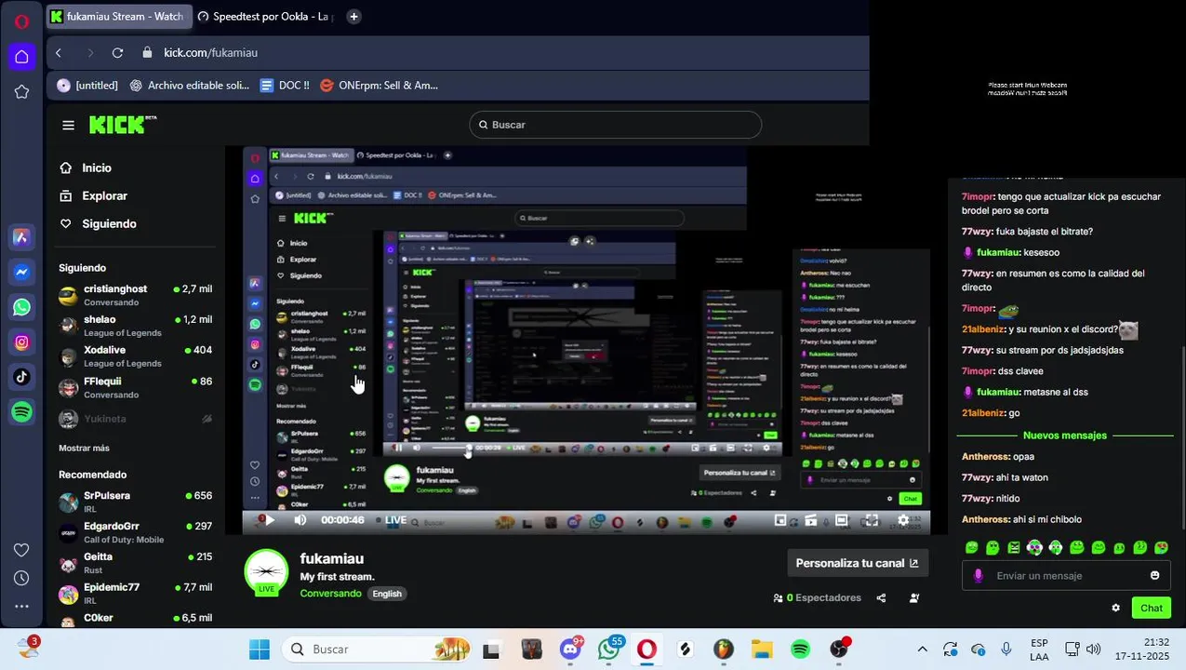
Task: Open OBS Studio from taskbar
Action: click(x=839, y=650)
